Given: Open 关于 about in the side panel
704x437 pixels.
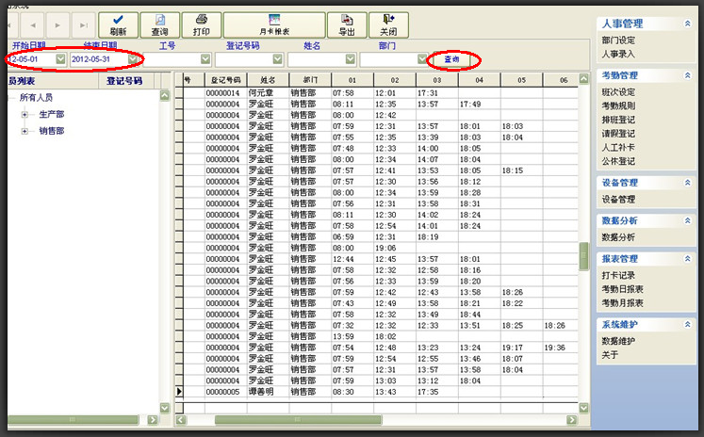Looking at the screenshot, I should 610,355.
